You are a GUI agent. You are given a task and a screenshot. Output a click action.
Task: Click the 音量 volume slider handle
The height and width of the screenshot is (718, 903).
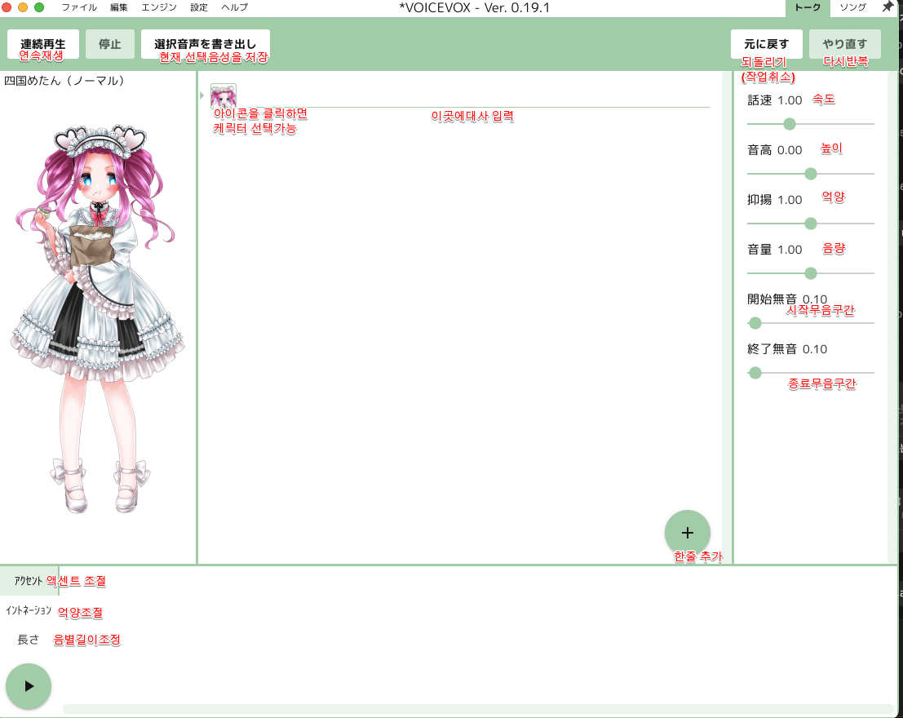(810, 273)
